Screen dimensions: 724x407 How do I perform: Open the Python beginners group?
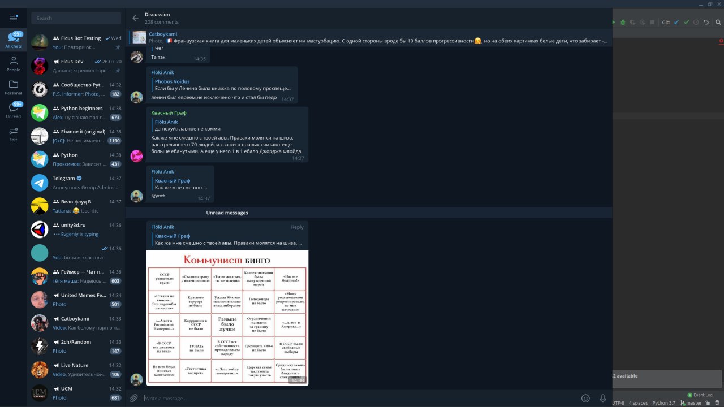coord(76,112)
